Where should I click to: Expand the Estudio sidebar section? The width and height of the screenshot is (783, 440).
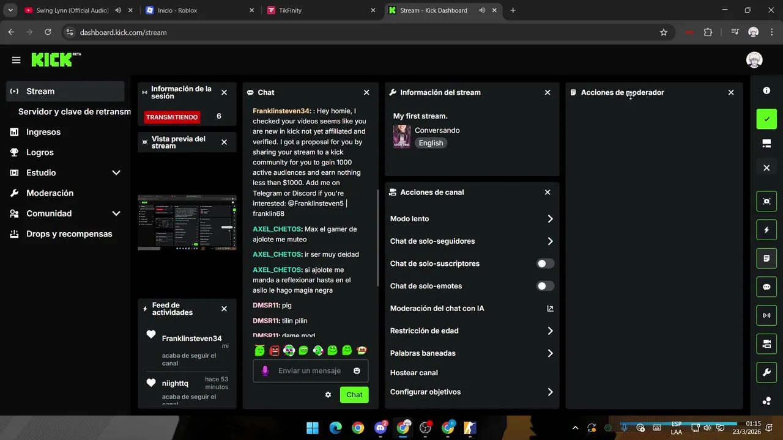(x=116, y=173)
